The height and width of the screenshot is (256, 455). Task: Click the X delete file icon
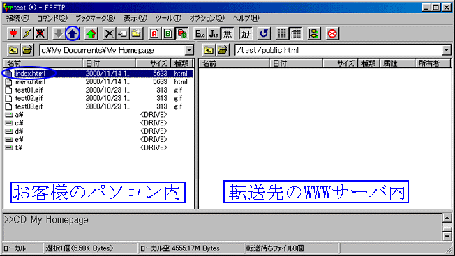(x=109, y=34)
